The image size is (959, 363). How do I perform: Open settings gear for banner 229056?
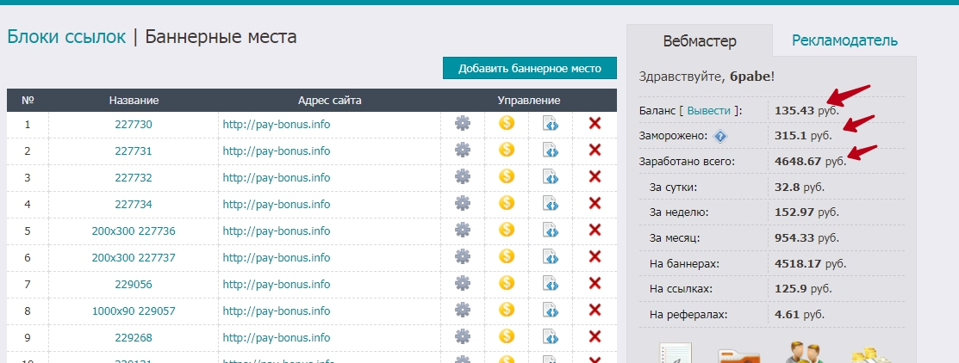click(x=463, y=284)
